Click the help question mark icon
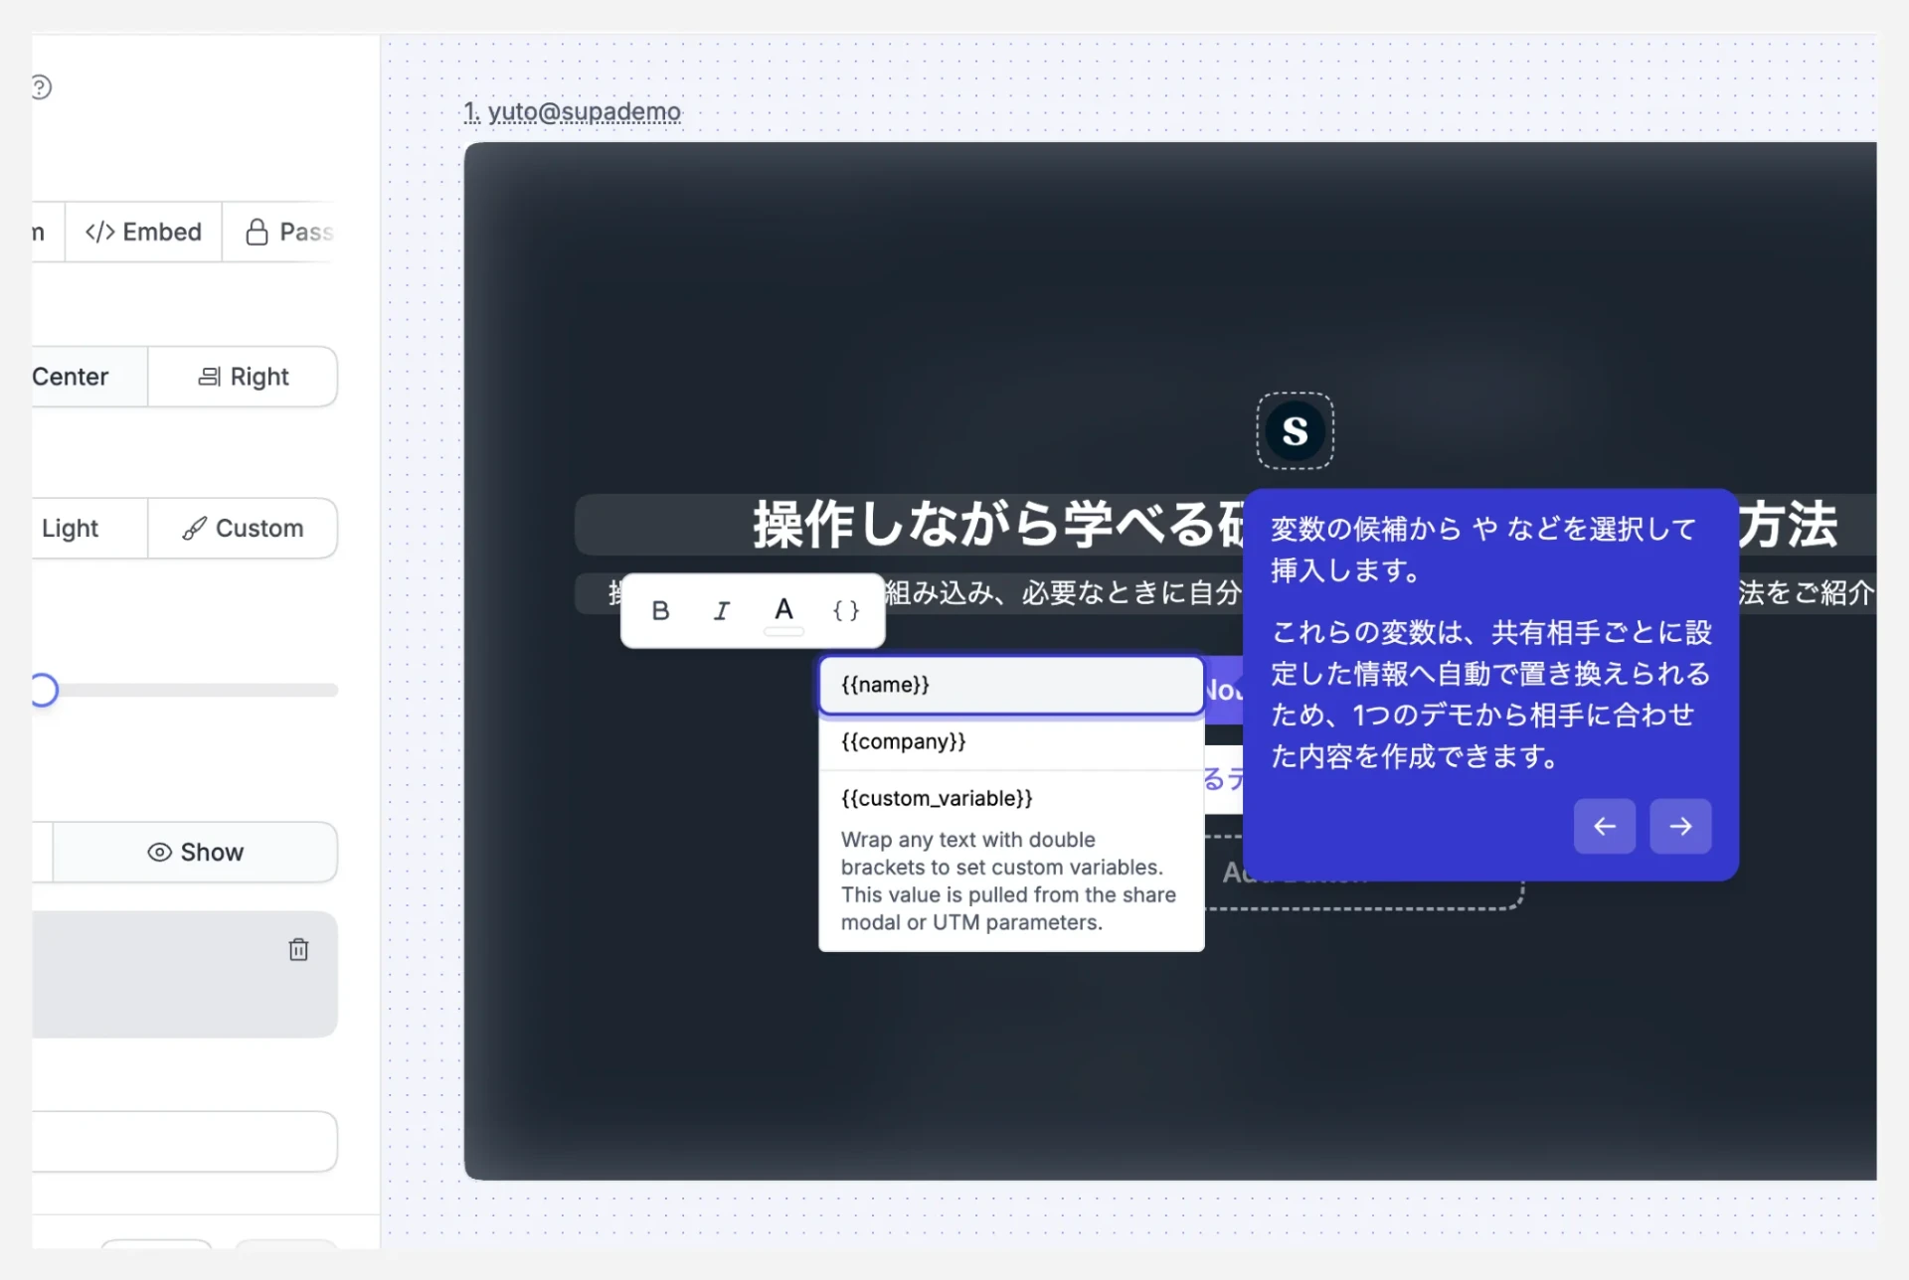The width and height of the screenshot is (1909, 1280). [x=41, y=87]
